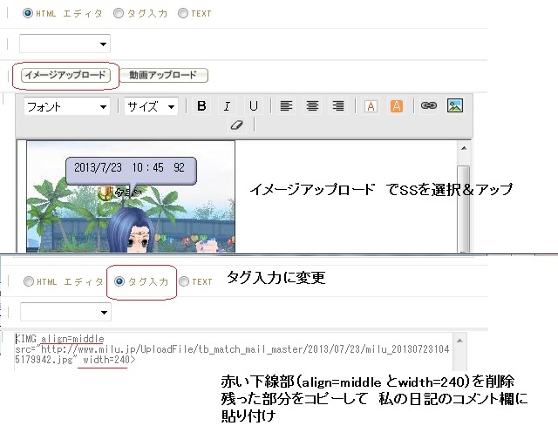
Task: Select the unselected HTML エディタ radio button
Action: click(x=29, y=281)
